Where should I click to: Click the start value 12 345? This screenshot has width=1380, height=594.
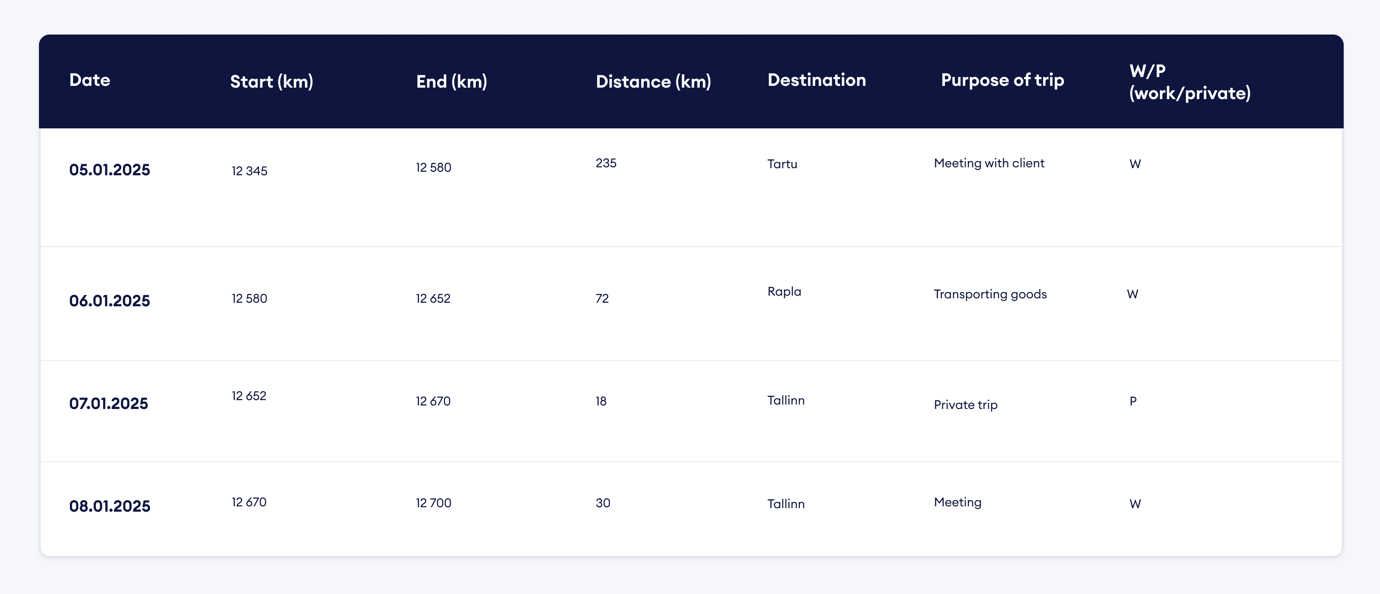tap(249, 171)
